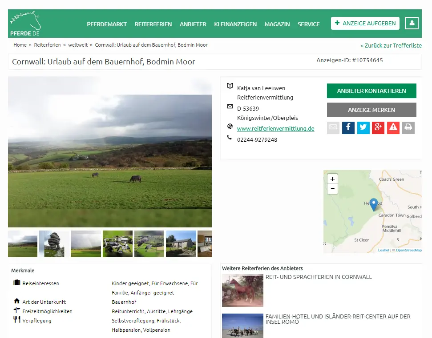432x338 pixels.
Task: Open the Reiterferien menu item
Action: (x=153, y=24)
